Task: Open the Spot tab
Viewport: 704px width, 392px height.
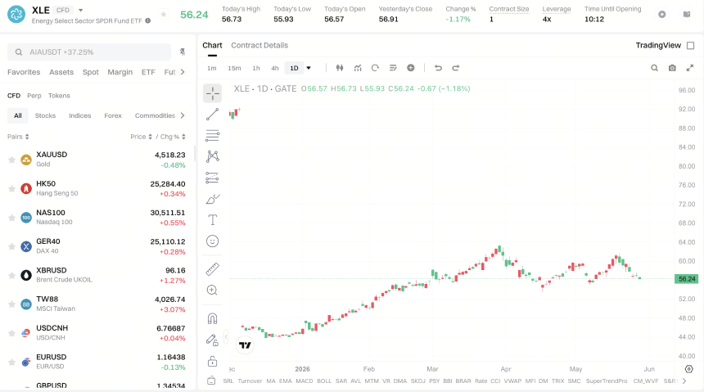Action: click(90, 72)
